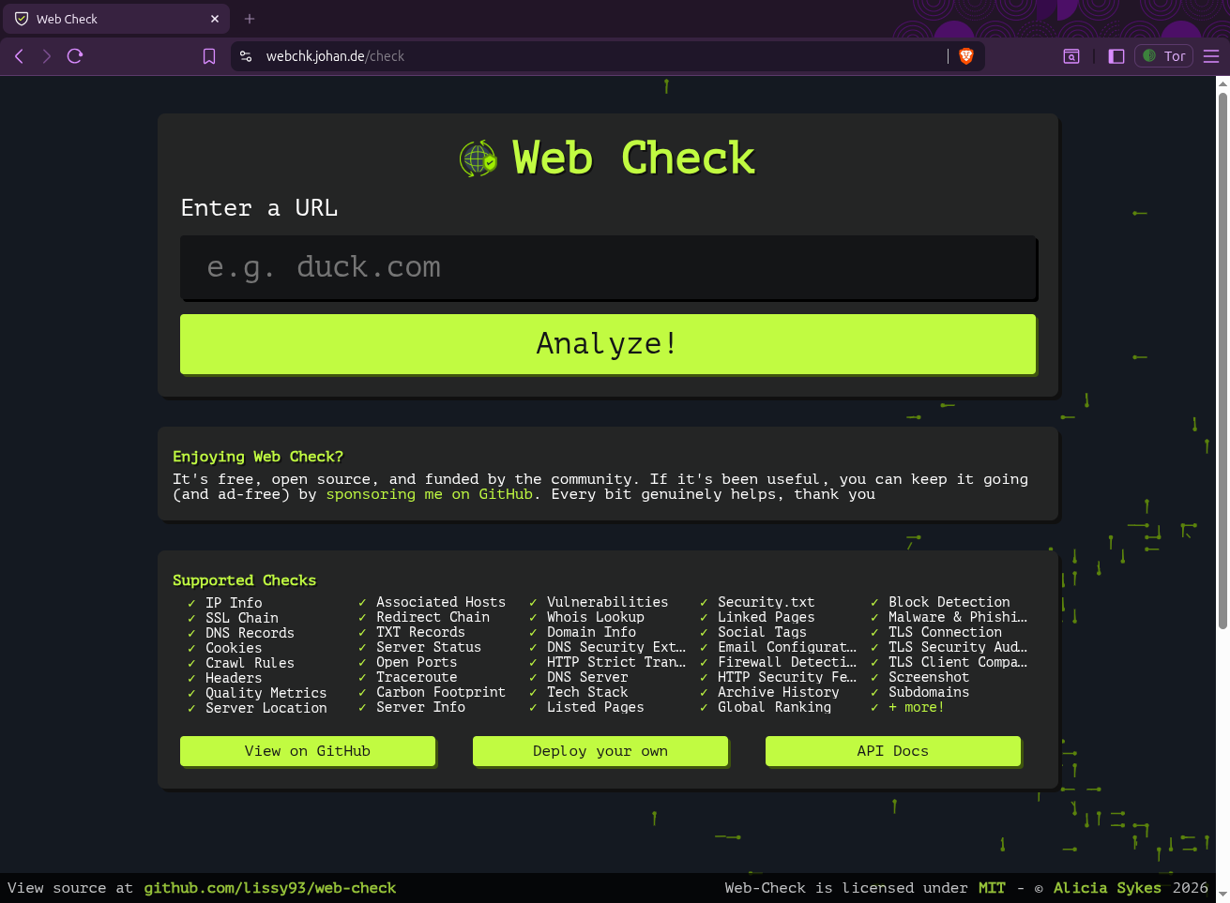This screenshot has height=903, width=1230.
Task: Click the Vulnerabilities check entry
Action: click(x=608, y=602)
